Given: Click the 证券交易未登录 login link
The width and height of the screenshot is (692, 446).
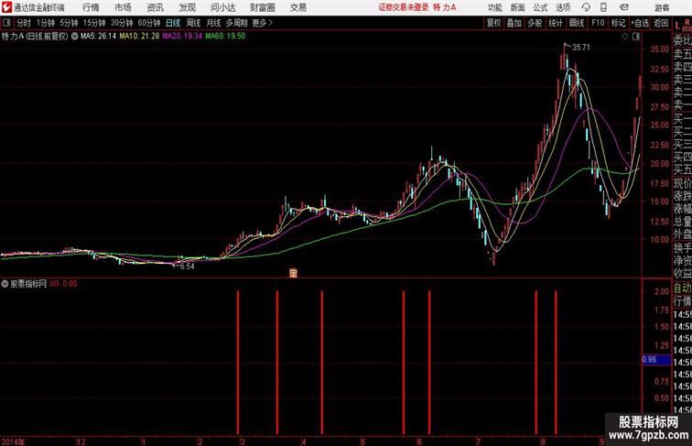Looking at the screenshot, I should (x=404, y=7).
